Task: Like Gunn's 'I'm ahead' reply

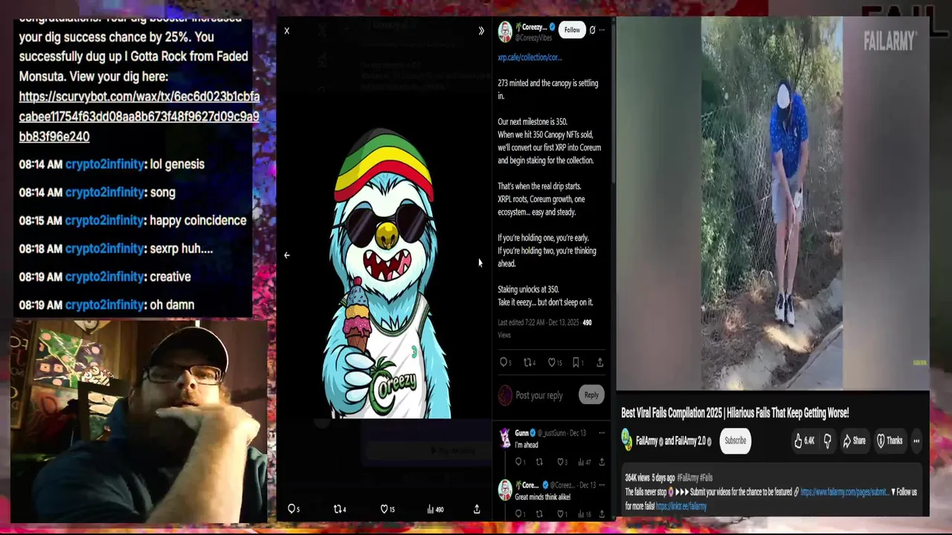Action: pyautogui.click(x=562, y=462)
